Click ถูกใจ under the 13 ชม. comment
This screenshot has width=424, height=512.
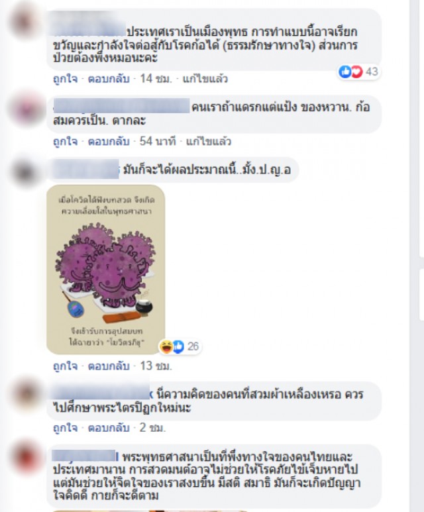pyautogui.click(x=66, y=366)
